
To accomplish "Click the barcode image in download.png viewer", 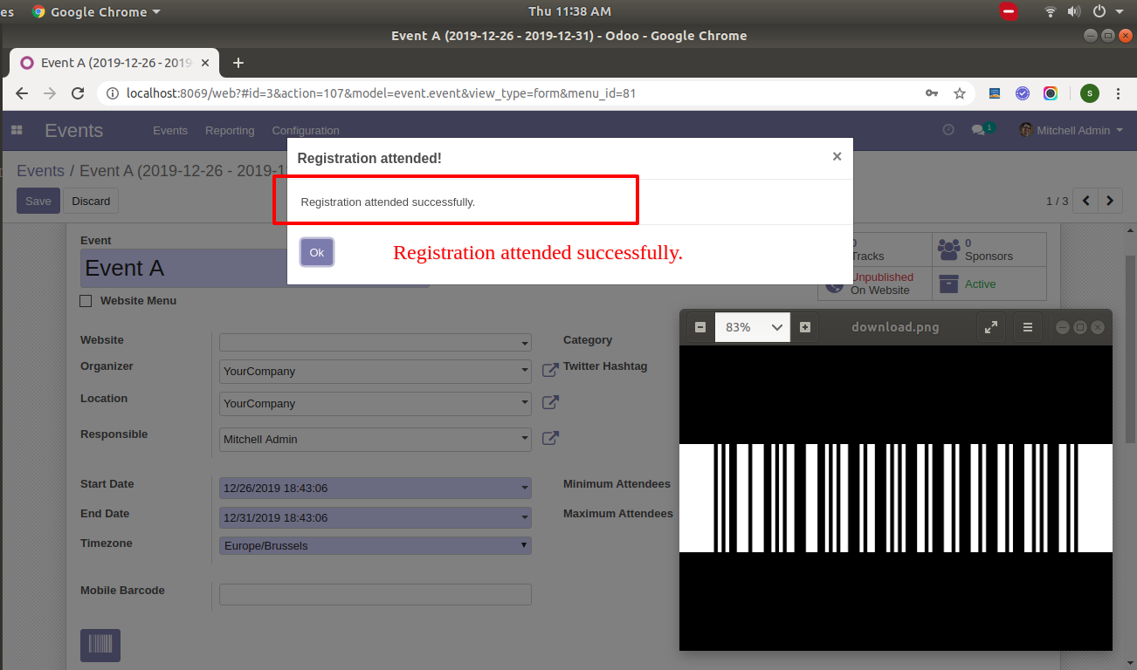I will 896,498.
